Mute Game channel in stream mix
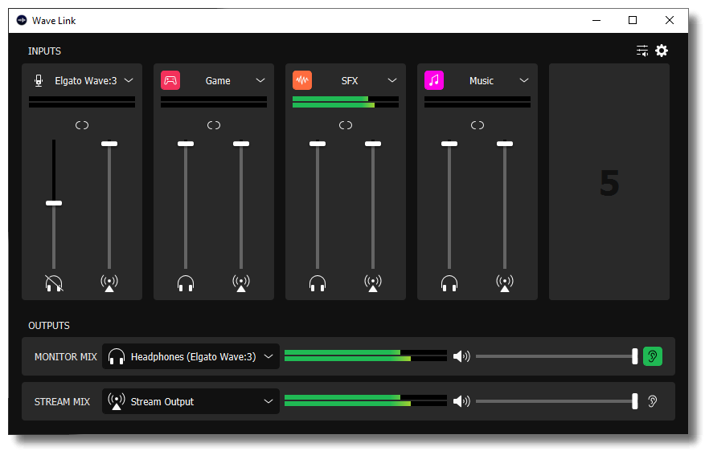 (x=240, y=282)
